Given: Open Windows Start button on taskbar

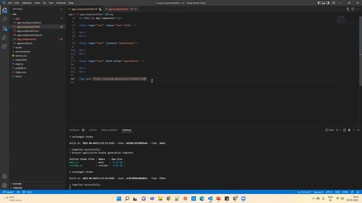Looking at the screenshot, I should [119, 198].
